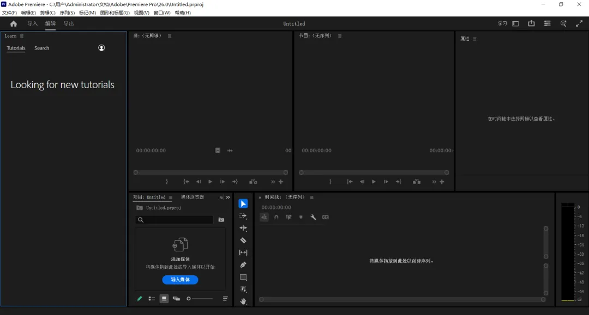
Task: Toggle closed captions track CC button
Action: click(325, 217)
